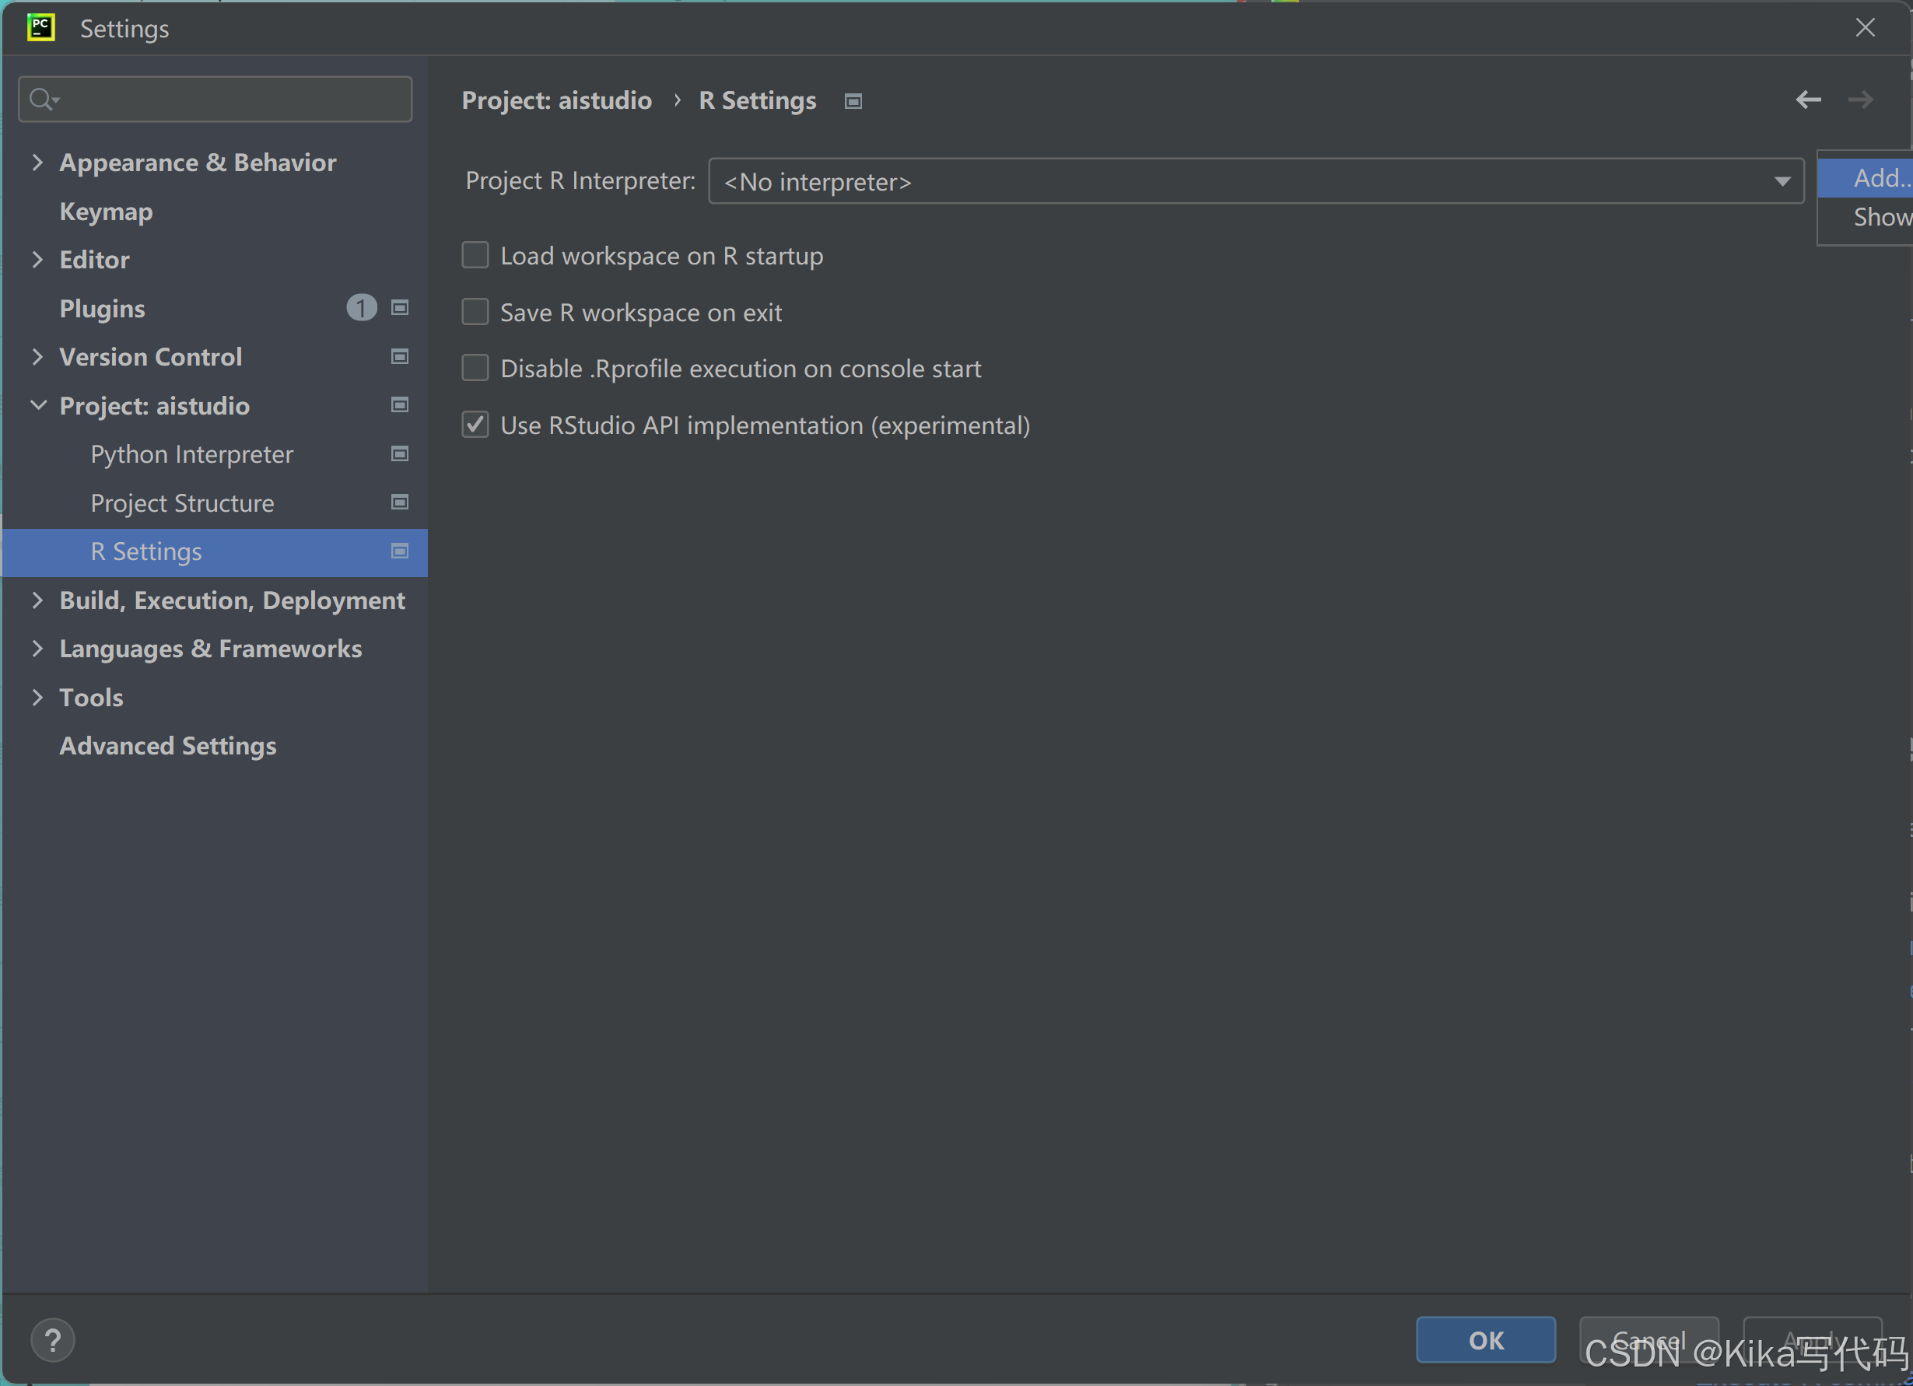Expand Appearance & Behavior section
Viewport: 1913px width, 1386px height.
pyautogui.click(x=37, y=162)
